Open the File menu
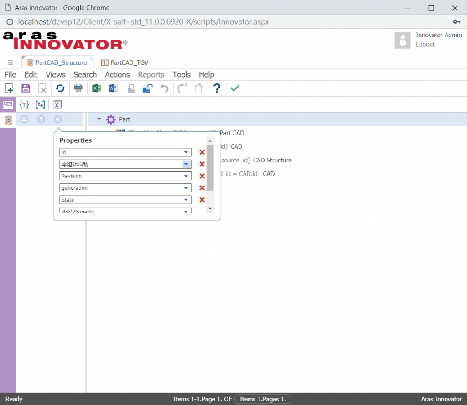The width and height of the screenshot is (467, 405). [10, 74]
